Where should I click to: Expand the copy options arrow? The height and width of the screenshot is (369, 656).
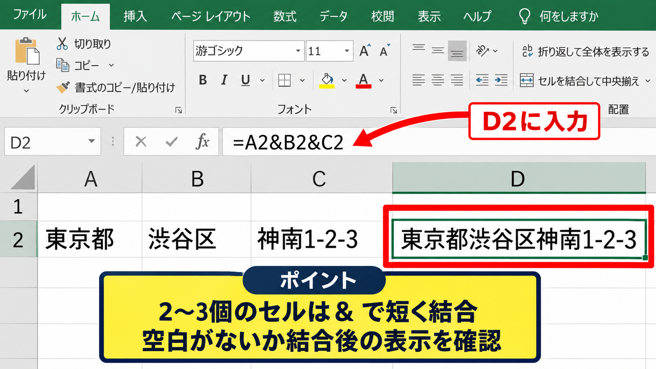coord(111,65)
